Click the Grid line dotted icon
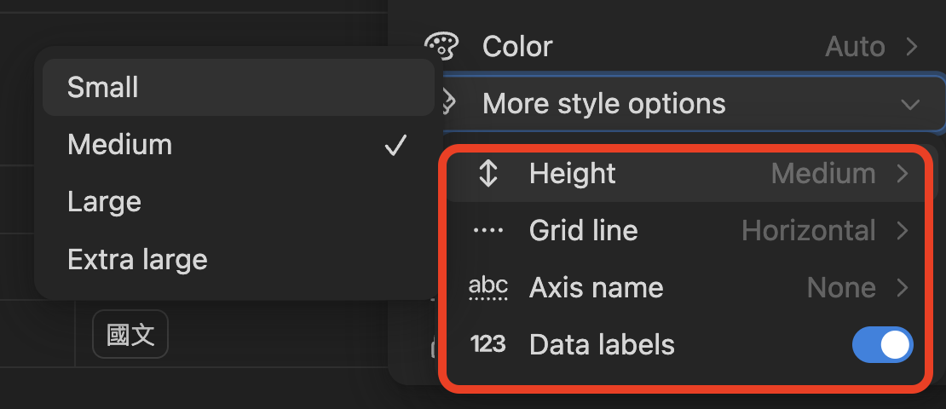Viewport: 946px width, 409px height. [487, 231]
